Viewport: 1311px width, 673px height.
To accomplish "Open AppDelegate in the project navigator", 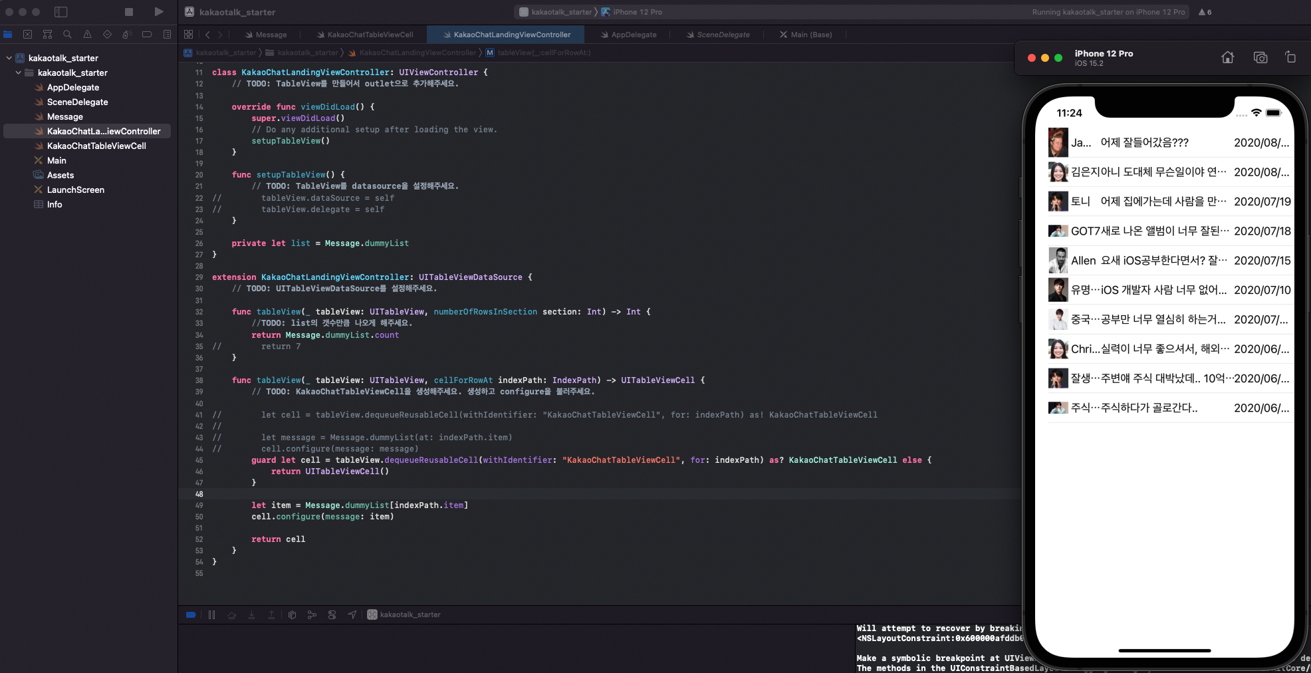I will [x=73, y=87].
